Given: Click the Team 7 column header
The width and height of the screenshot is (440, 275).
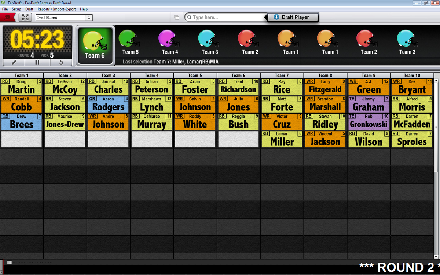Looking at the screenshot, I should click(x=282, y=75).
